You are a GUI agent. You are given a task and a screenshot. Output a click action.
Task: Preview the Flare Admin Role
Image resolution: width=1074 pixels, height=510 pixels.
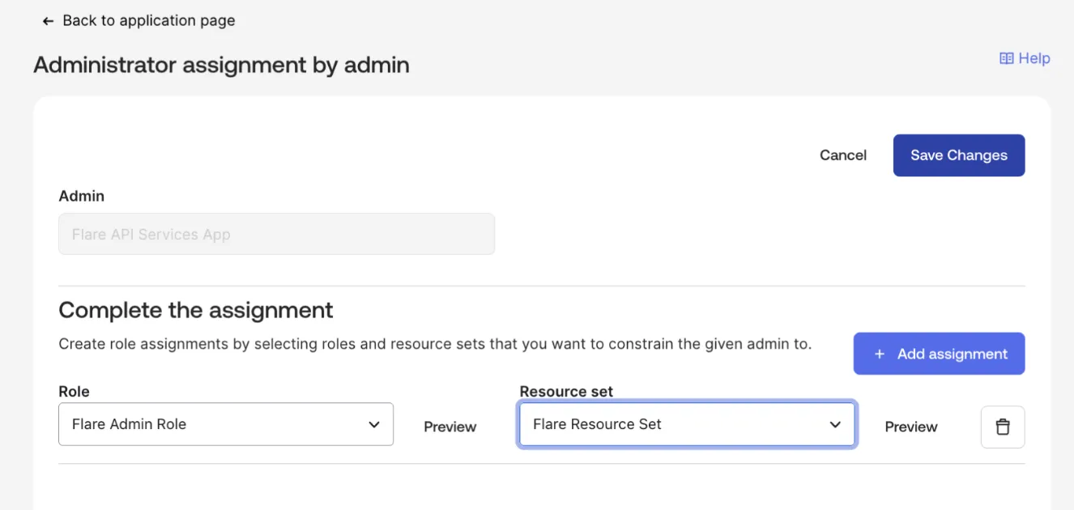(x=450, y=427)
